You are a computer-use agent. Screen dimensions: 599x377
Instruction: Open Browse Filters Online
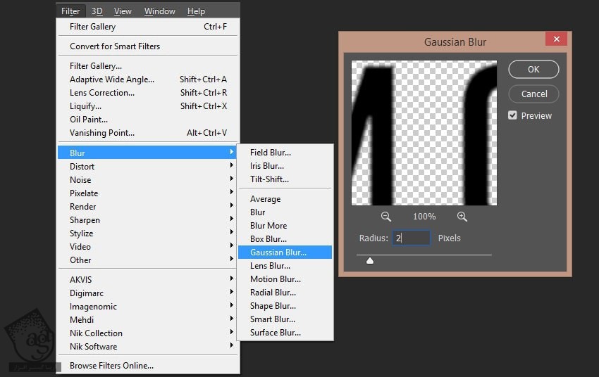(x=111, y=366)
